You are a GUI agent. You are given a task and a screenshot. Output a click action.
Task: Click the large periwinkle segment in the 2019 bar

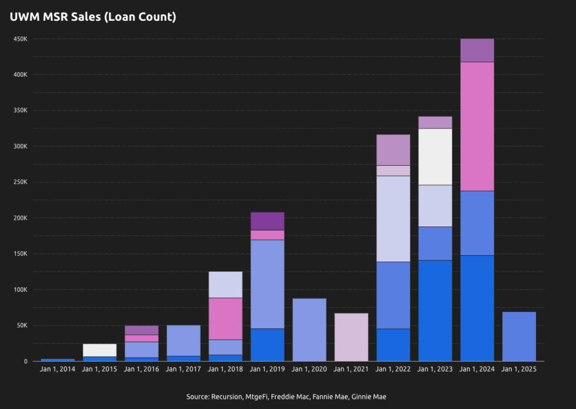(267, 284)
